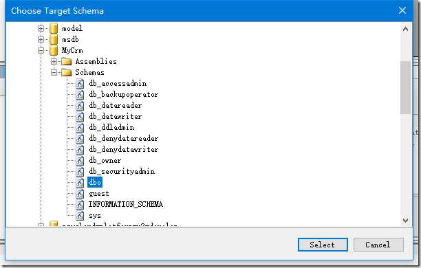Expand the msdb database node
The width and height of the screenshot is (421, 268).
point(41,39)
